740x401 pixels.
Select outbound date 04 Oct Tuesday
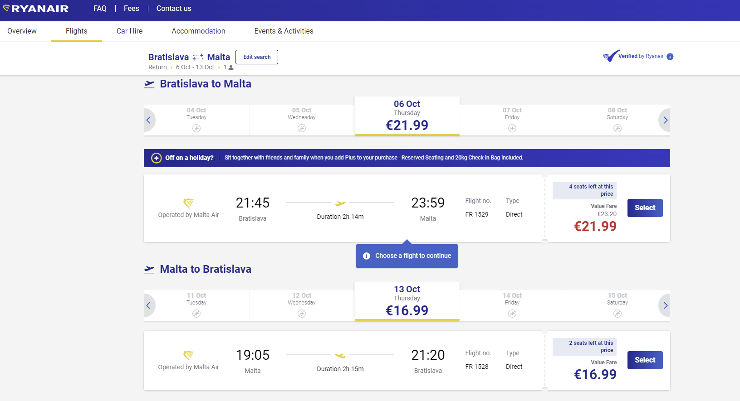(x=196, y=120)
